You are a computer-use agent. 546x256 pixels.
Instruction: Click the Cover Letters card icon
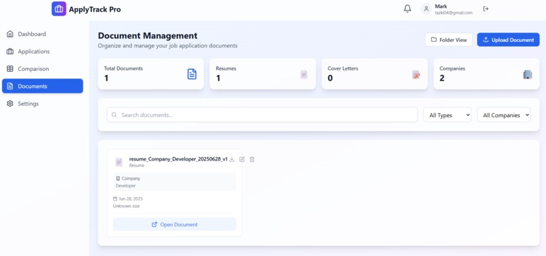(x=416, y=74)
